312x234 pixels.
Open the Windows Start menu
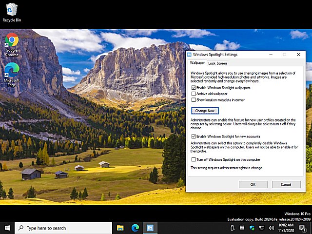7,228
